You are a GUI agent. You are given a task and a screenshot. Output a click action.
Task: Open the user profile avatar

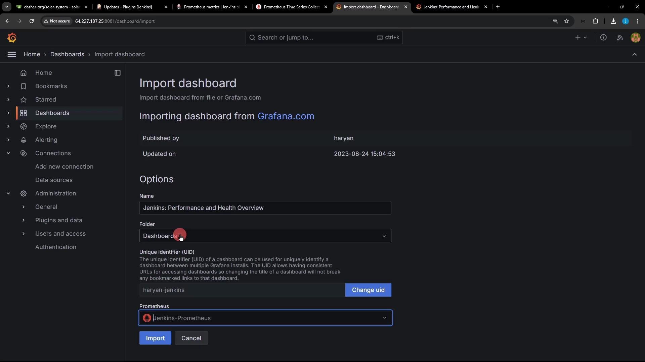click(635, 38)
